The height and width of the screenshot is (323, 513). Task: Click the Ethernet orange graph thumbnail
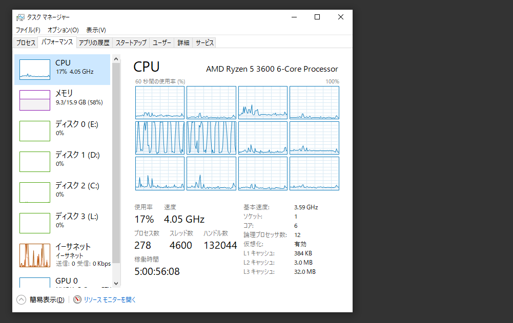(35, 255)
